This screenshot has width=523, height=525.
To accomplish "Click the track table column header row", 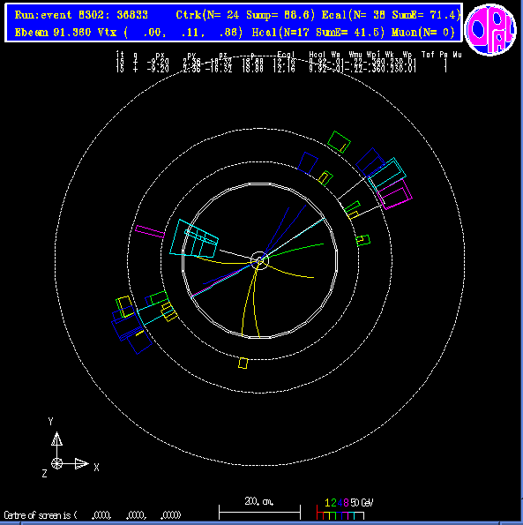I will tap(288, 54).
